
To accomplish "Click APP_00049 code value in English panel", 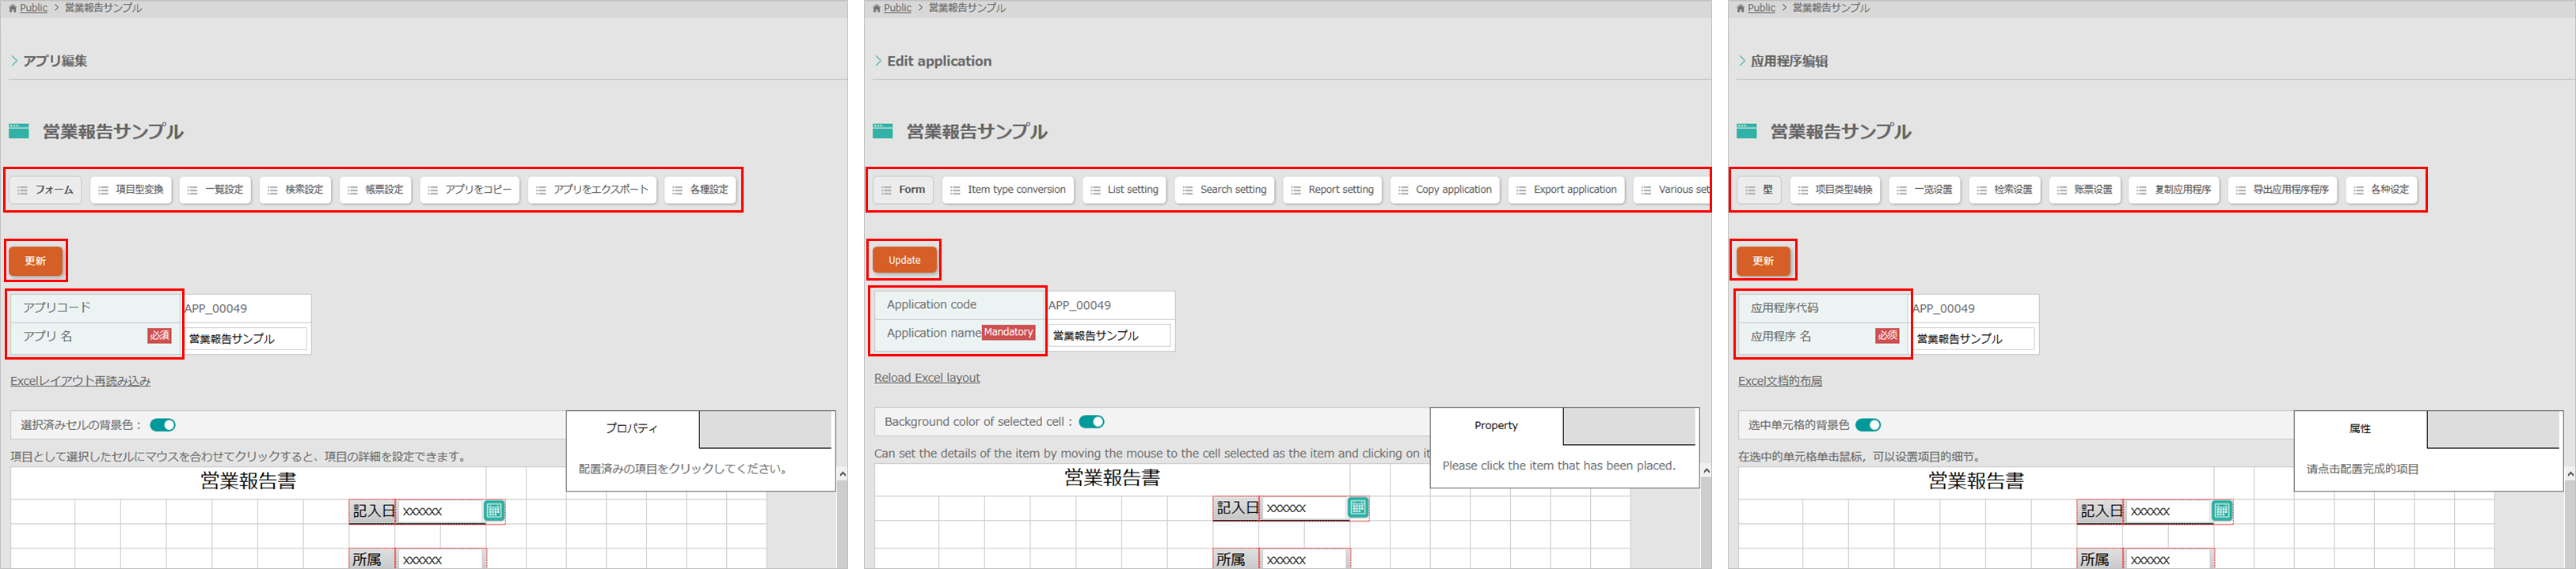I will point(1080,306).
